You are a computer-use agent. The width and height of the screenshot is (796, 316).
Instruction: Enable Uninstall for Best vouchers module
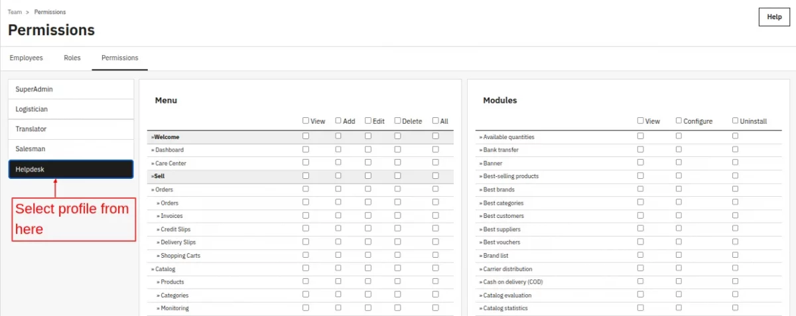[735, 242]
